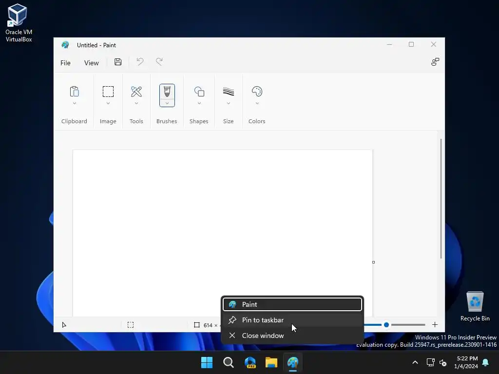499x374 pixels.
Task: Click the Paint app icon in title bar
Action: (x=65, y=45)
